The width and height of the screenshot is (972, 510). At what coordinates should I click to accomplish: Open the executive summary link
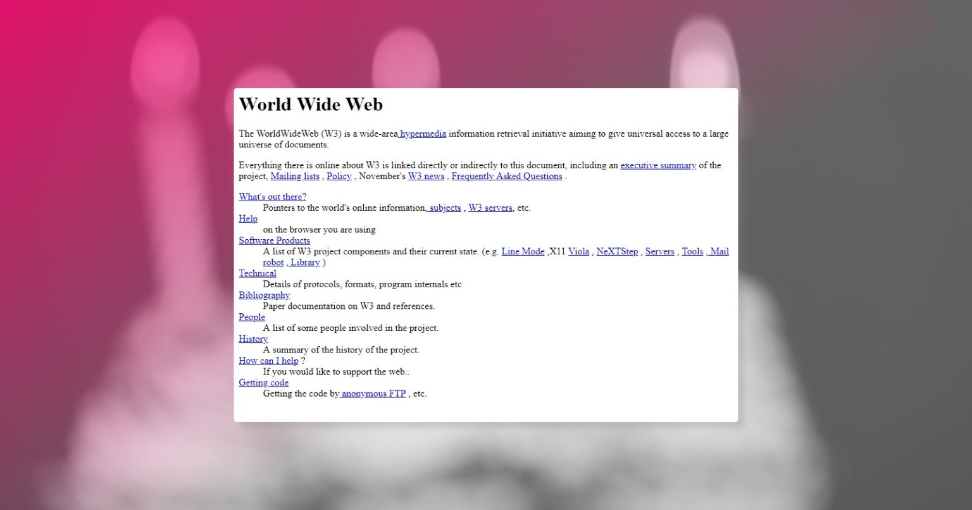[658, 165]
